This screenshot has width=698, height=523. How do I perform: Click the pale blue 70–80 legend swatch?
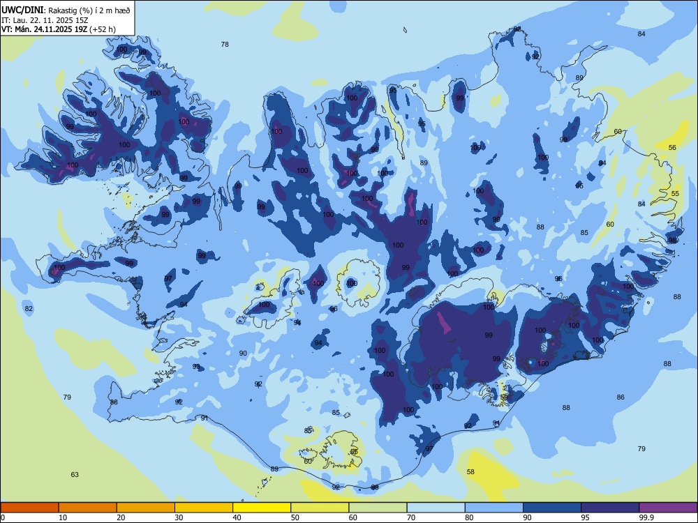[x=436, y=508]
